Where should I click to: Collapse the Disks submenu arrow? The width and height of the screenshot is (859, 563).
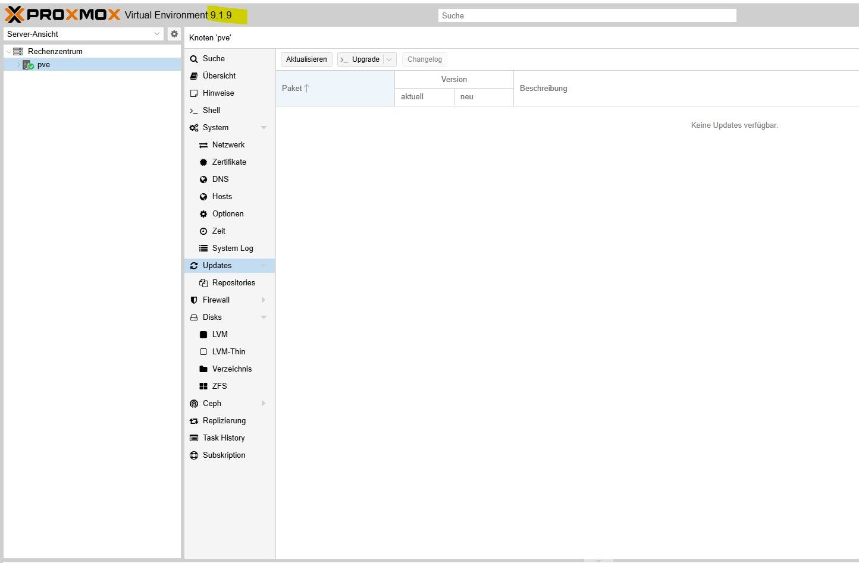click(264, 317)
